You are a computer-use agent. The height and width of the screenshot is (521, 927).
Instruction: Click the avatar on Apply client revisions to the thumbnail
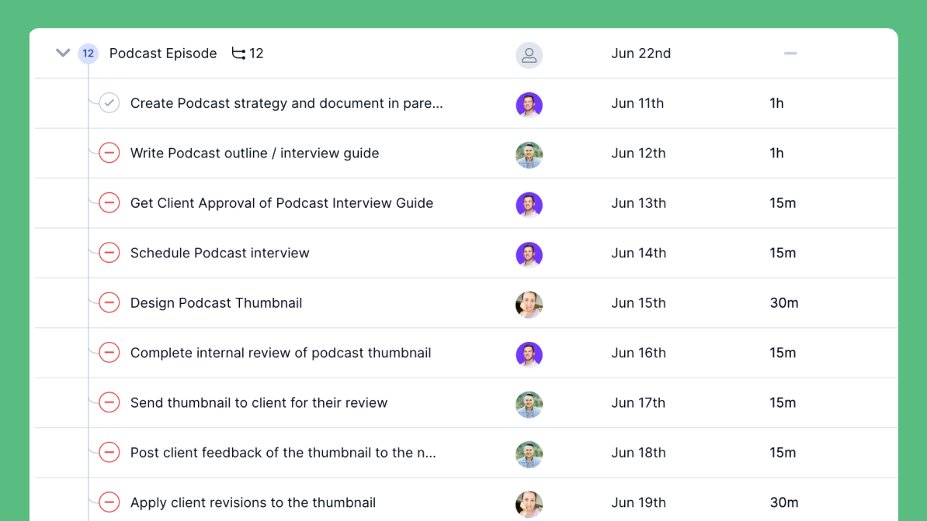tap(529, 502)
